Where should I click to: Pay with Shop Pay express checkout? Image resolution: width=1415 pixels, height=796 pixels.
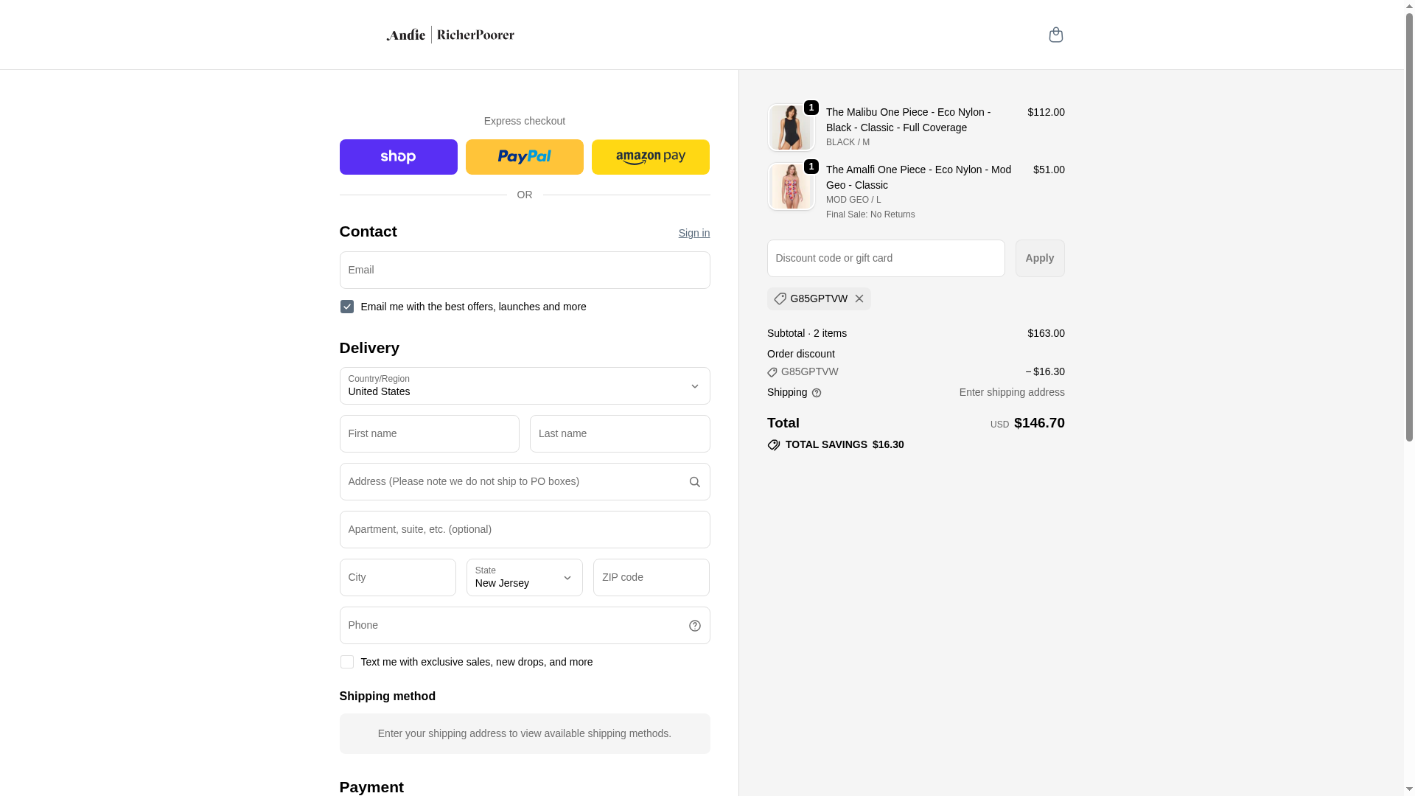(398, 157)
